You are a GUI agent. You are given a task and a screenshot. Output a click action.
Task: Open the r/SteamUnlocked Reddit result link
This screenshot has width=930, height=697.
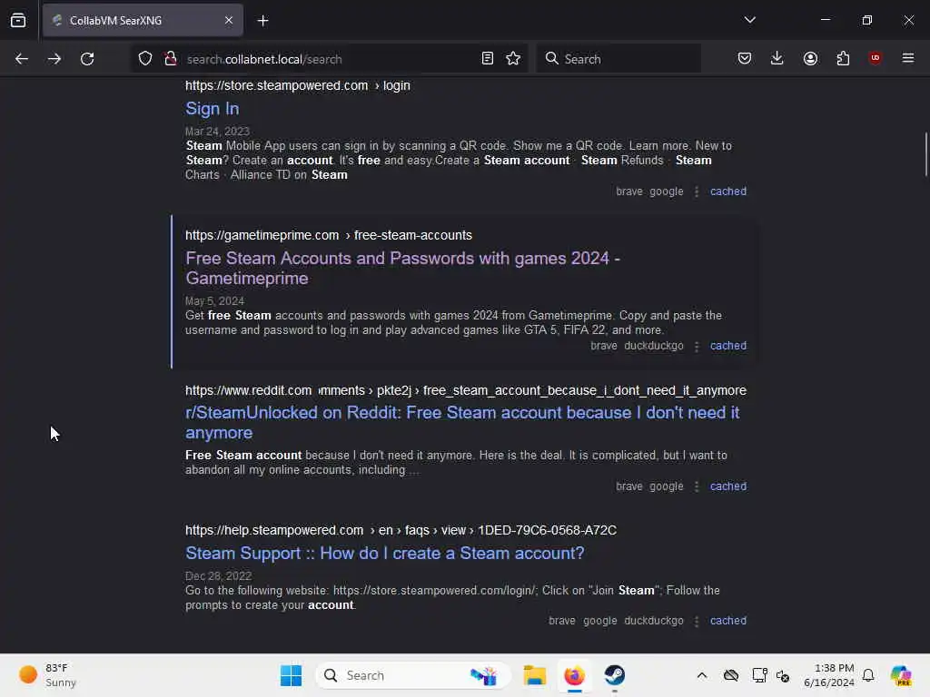tap(462, 423)
